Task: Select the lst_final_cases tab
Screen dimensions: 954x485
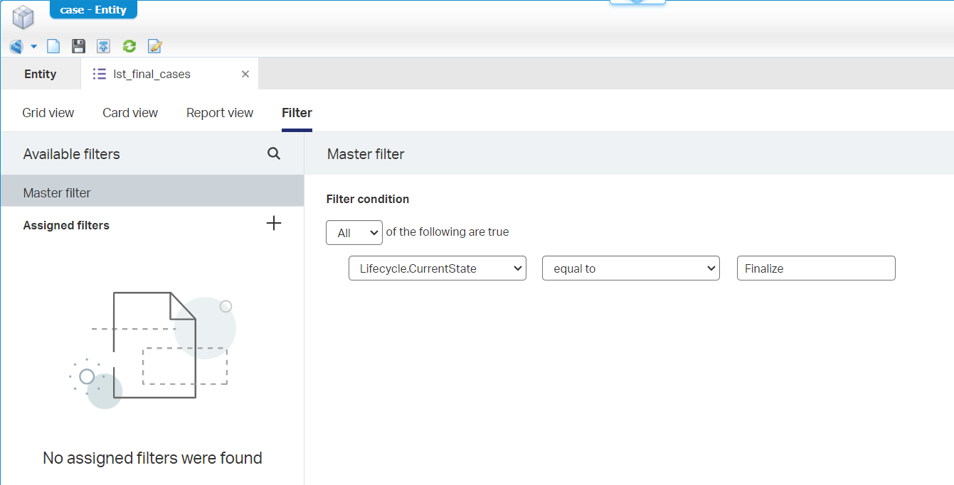Action: (x=152, y=74)
